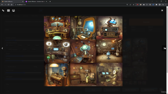The image size is (168, 94).
Task: Close the first Stable Diffusion tab
Action: 23,2
